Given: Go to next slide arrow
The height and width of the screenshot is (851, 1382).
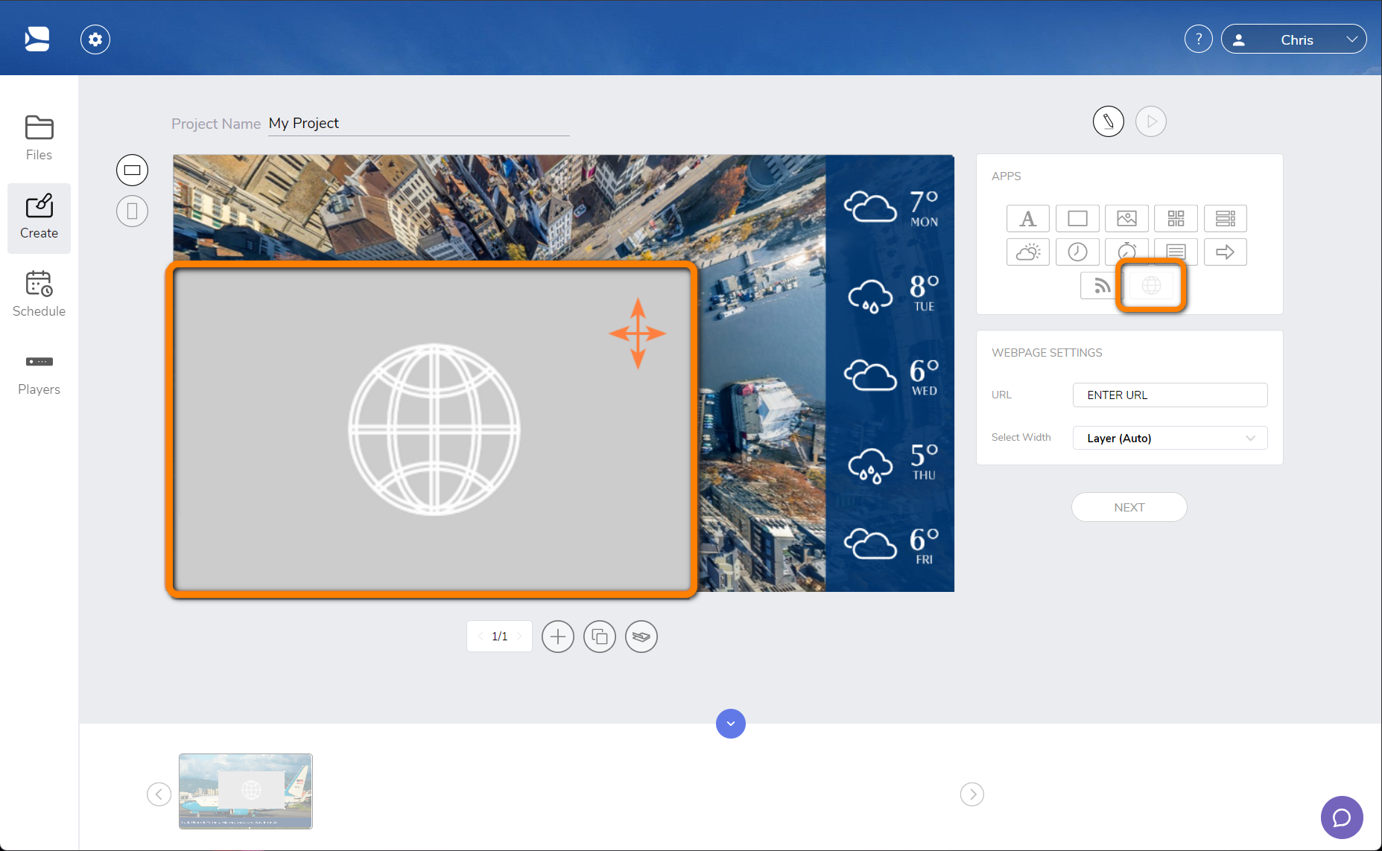Looking at the screenshot, I should tap(519, 637).
